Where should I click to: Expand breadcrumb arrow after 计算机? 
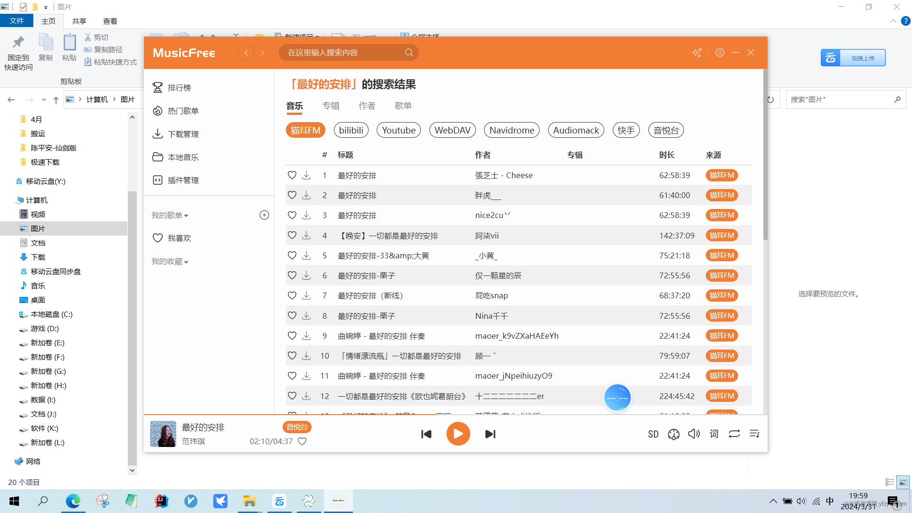tap(114, 99)
